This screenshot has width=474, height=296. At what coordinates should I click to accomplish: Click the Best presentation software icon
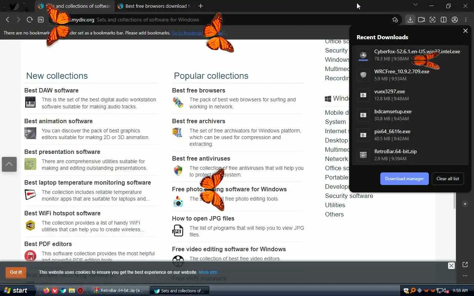(x=30, y=164)
